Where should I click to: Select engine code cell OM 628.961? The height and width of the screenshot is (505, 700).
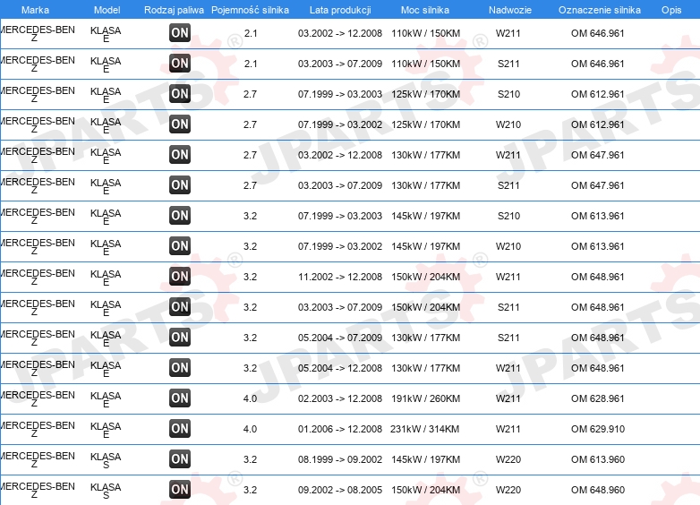click(597, 398)
